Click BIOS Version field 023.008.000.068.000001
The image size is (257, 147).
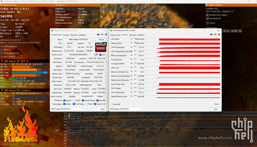pos(78,55)
